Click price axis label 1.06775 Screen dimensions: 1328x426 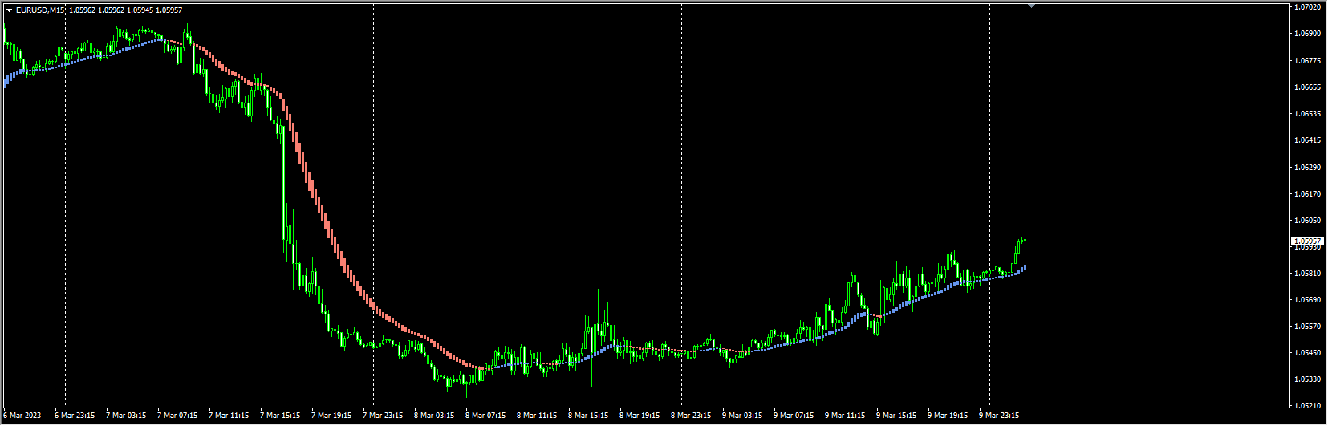[1307, 60]
